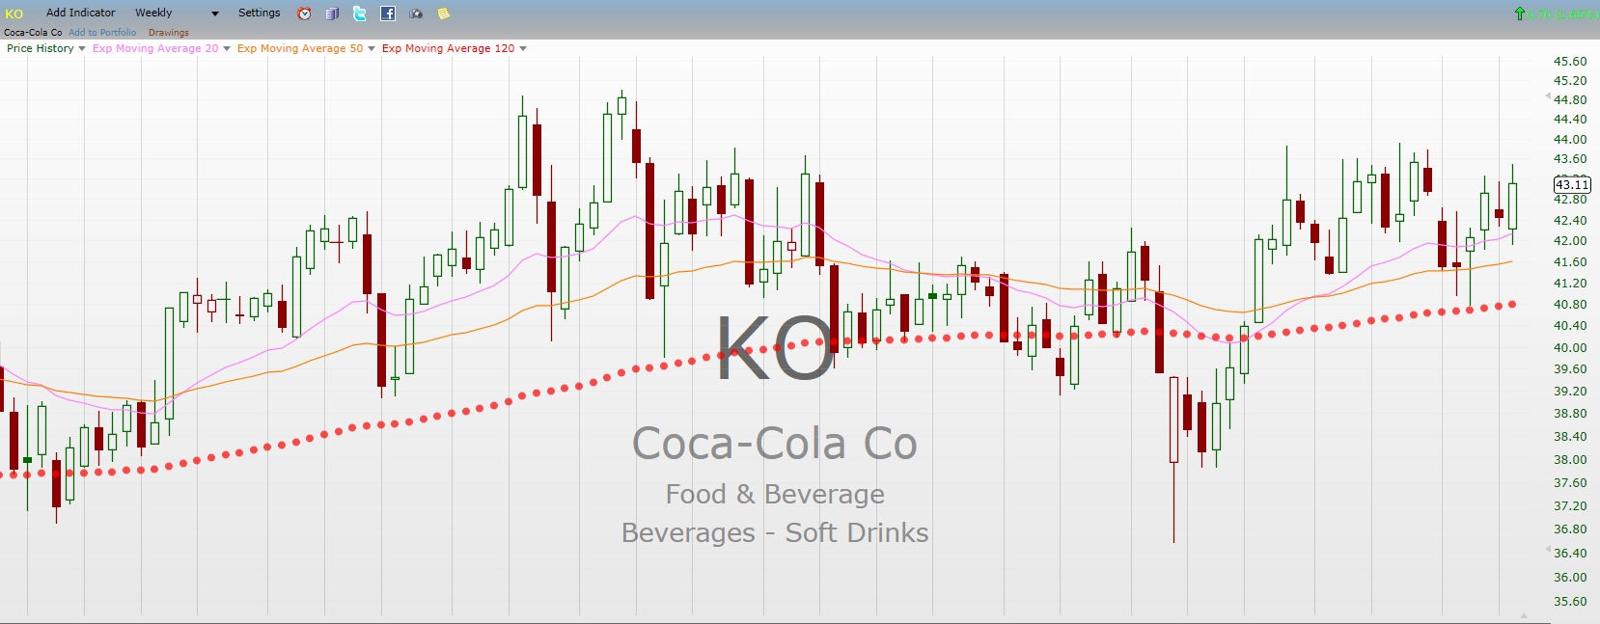The height and width of the screenshot is (624, 1600).
Task: Click the small triangle at chart bottom right
Action: [1525, 615]
